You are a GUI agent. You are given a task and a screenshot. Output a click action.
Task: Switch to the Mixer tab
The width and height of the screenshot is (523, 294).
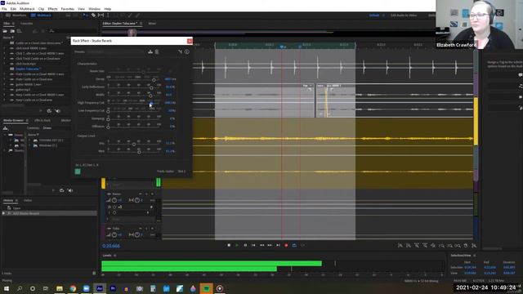(152, 24)
